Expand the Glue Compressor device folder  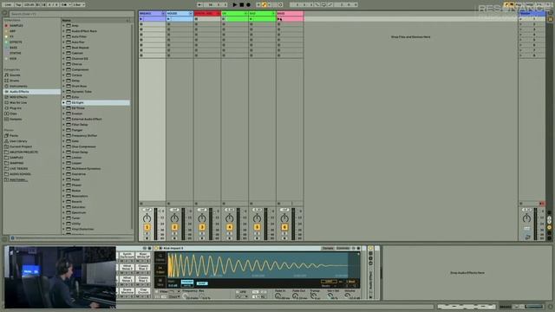coord(64,146)
